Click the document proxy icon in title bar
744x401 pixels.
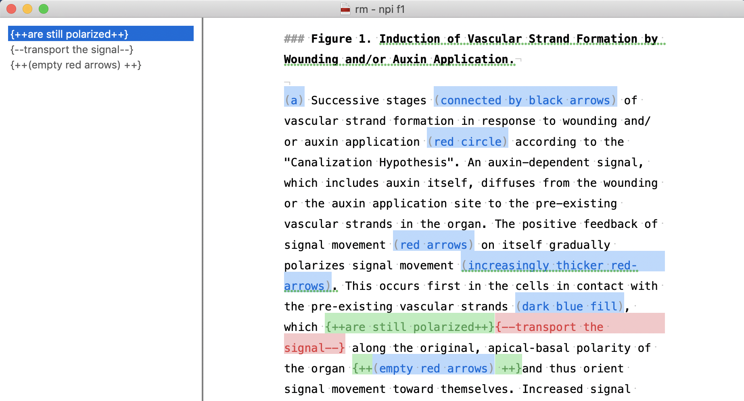345,9
